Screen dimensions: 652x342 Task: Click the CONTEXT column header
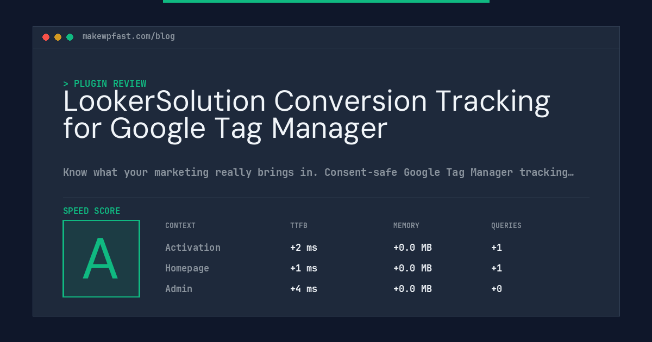coord(180,225)
